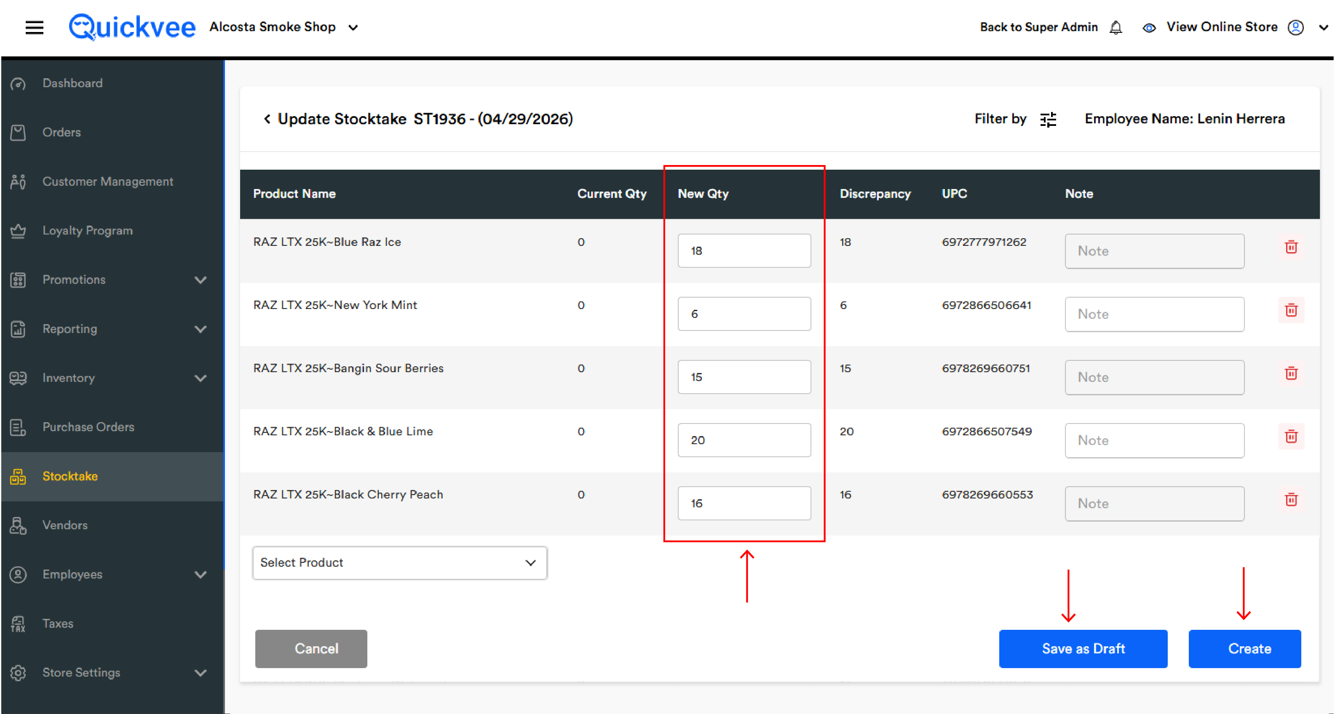Go back using the Update Stocktake arrow
This screenshot has height=714, width=1335.
pyautogui.click(x=267, y=119)
